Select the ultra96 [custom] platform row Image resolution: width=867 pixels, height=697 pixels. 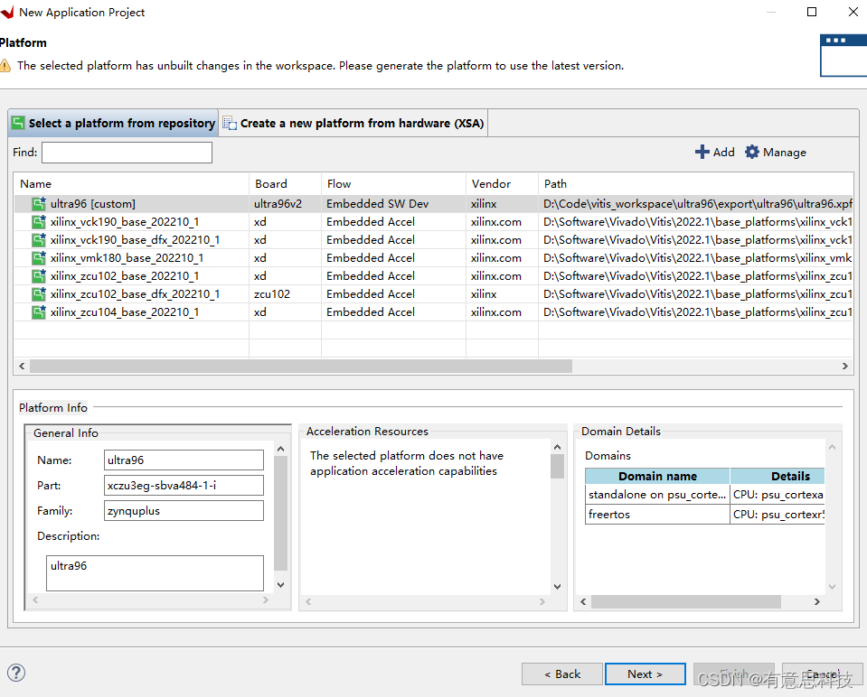point(434,204)
